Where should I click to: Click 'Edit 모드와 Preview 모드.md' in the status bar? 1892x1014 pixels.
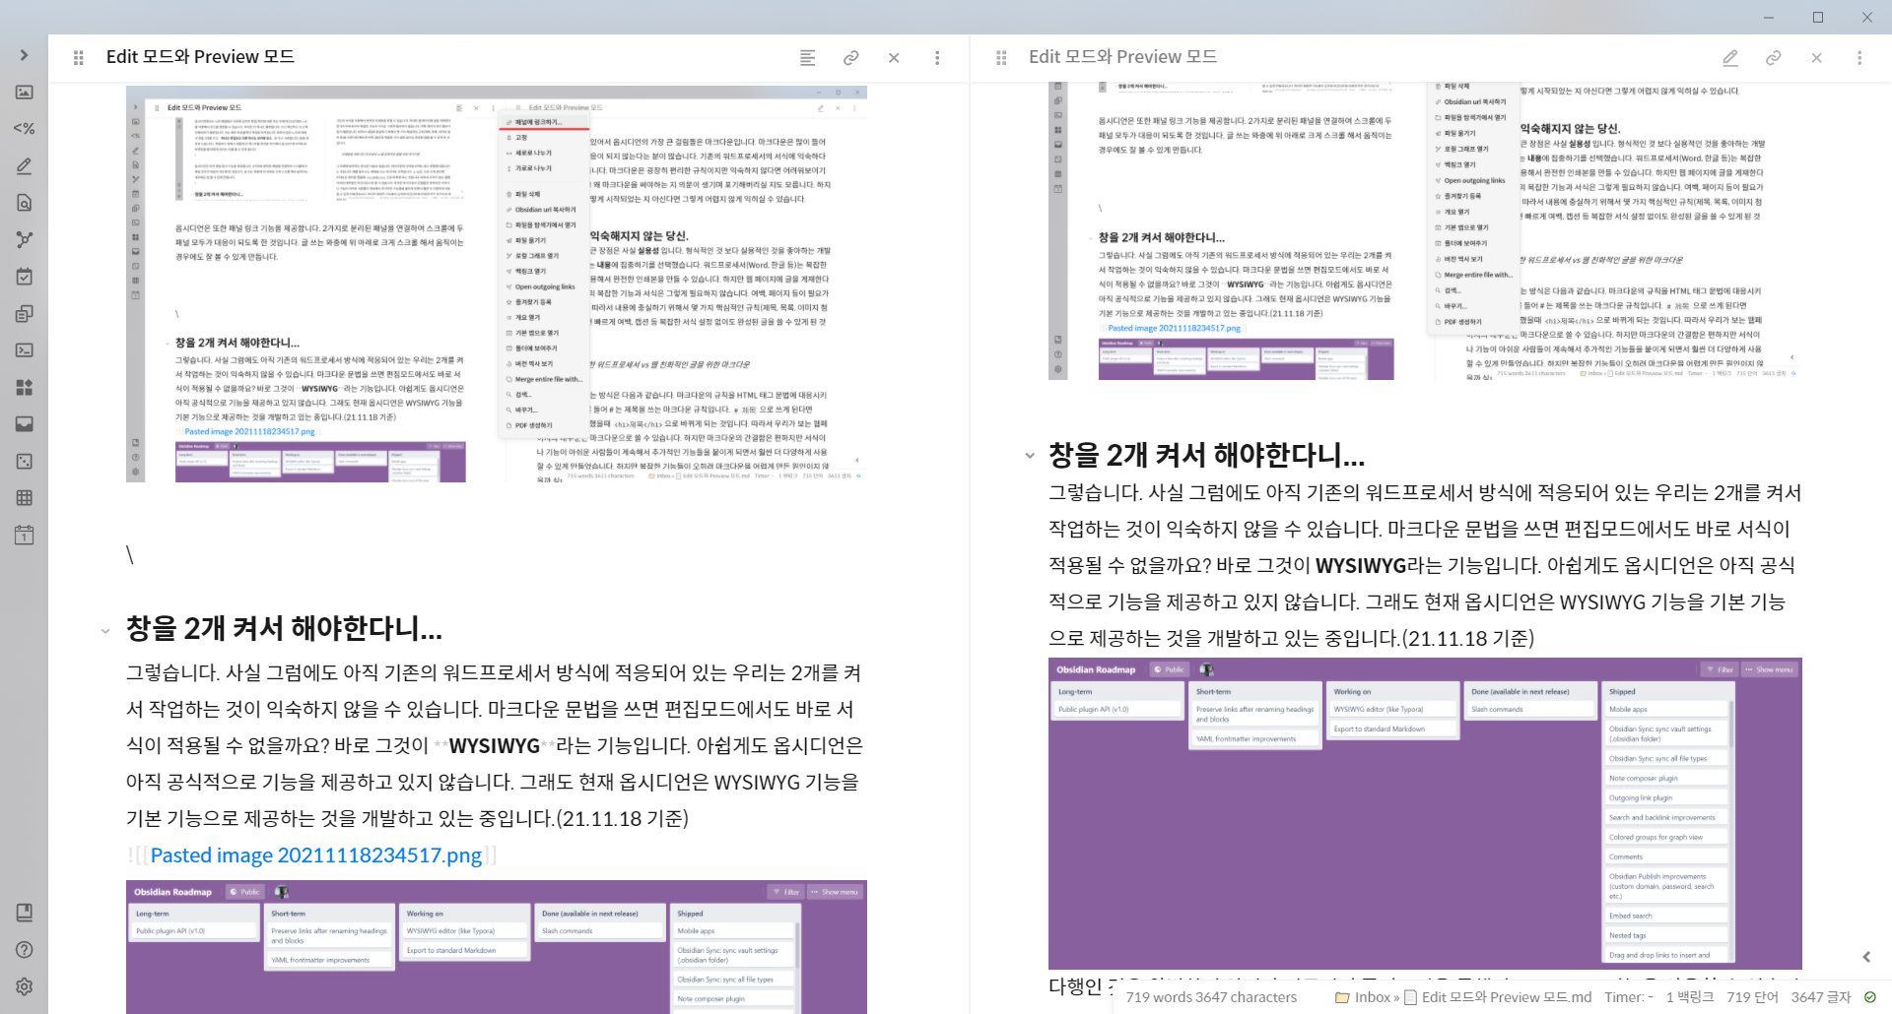pyautogui.click(x=1498, y=997)
